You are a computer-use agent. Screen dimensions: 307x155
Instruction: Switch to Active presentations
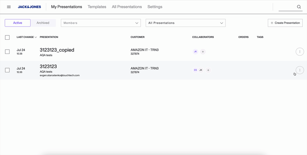[17, 23]
